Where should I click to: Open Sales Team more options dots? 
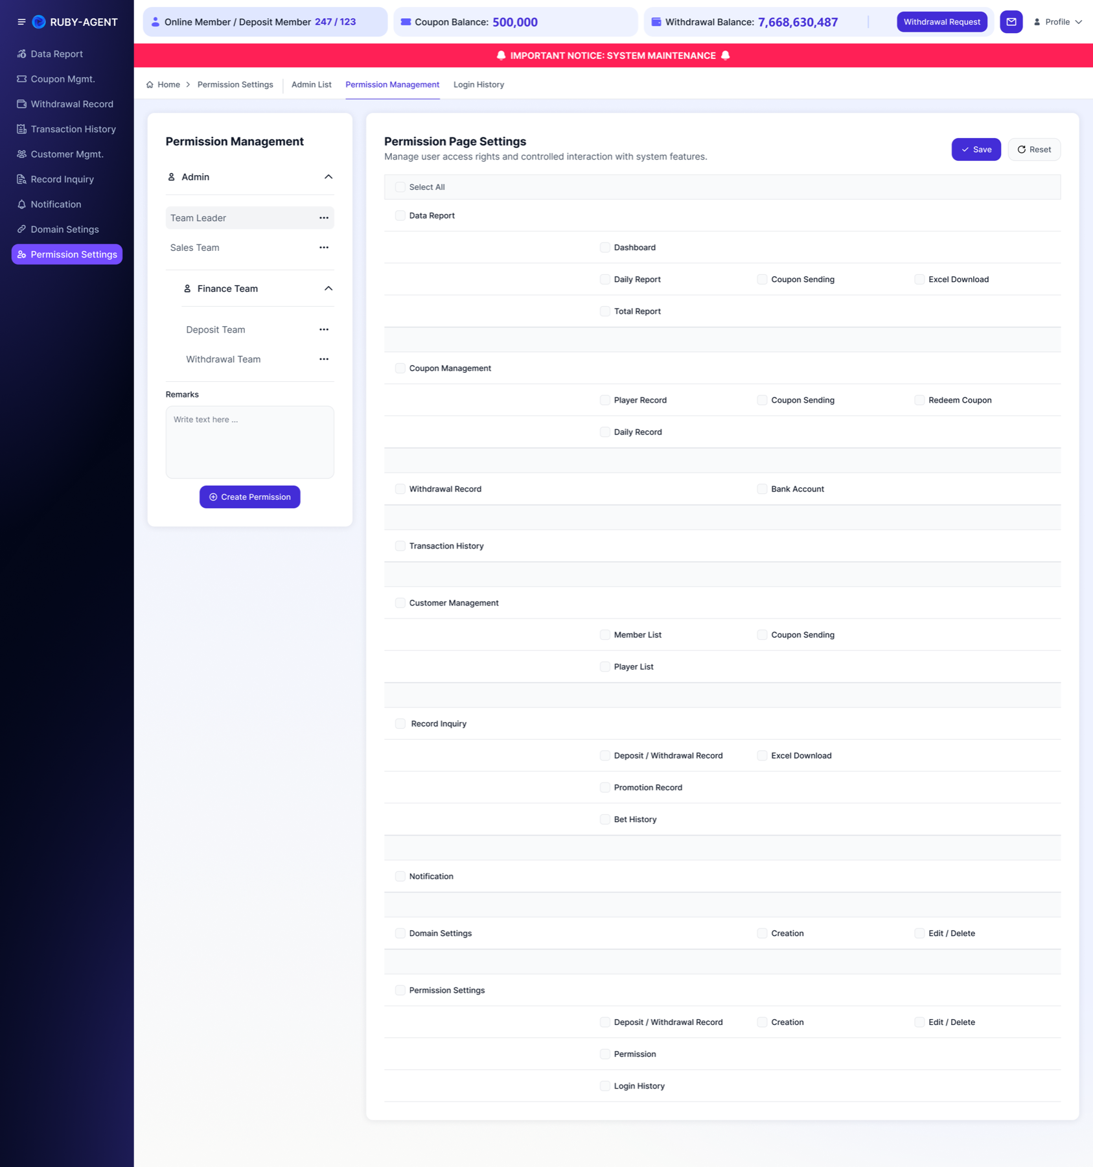tap(324, 248)
